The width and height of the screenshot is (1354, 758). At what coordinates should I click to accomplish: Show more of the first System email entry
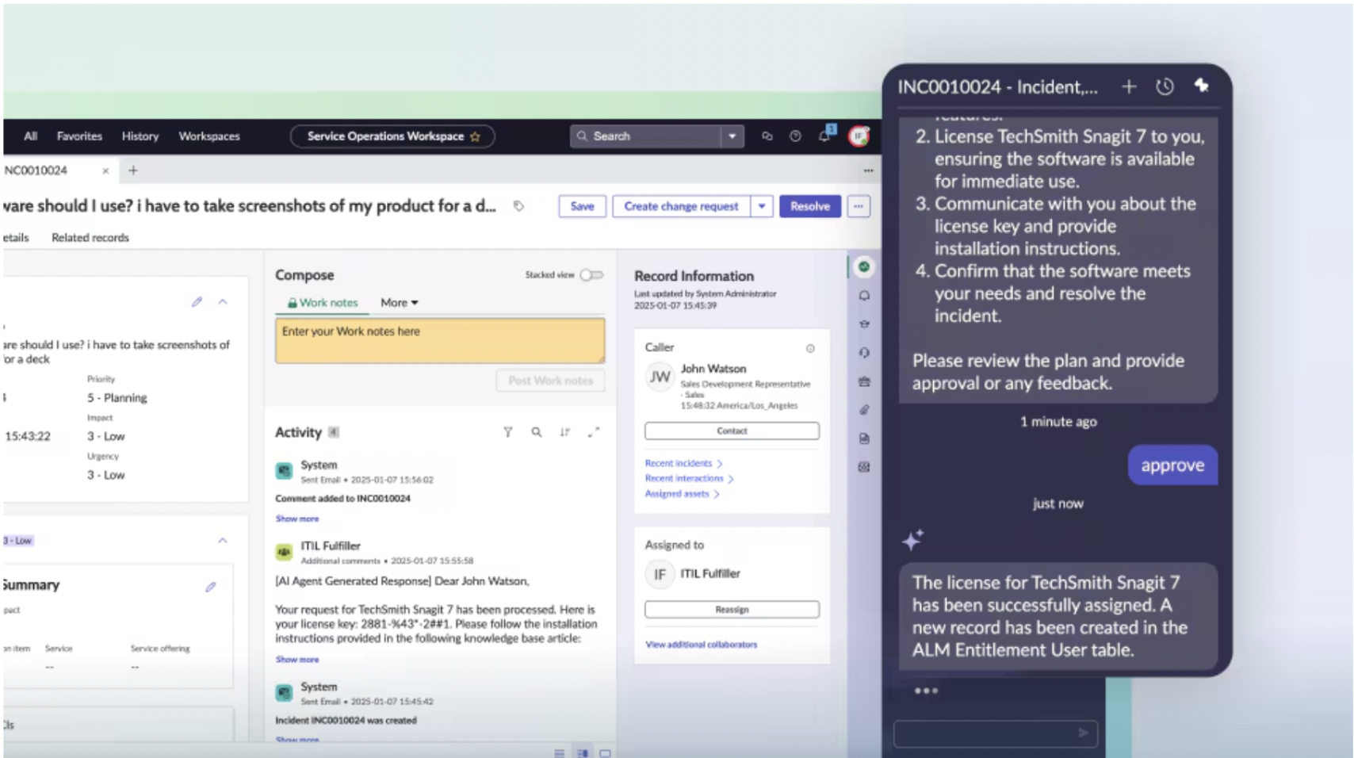point(297,519)
